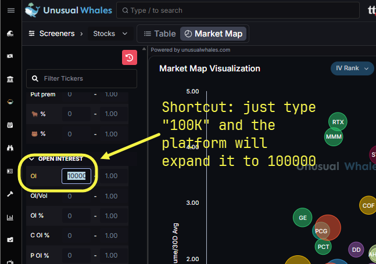The image size is (376, 264).
Task: Click the Put prem maximum field
Action: pyautogui.click(x=113, y=96)
